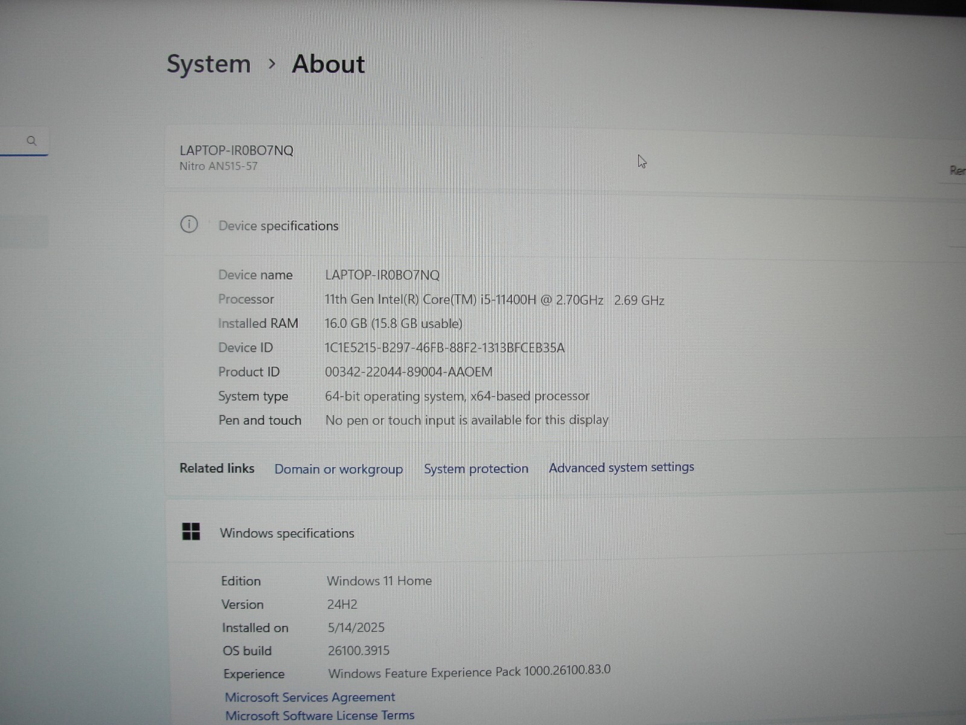Select Product ID value 00342-22044-89004-AAOEM

coord(409,372)
